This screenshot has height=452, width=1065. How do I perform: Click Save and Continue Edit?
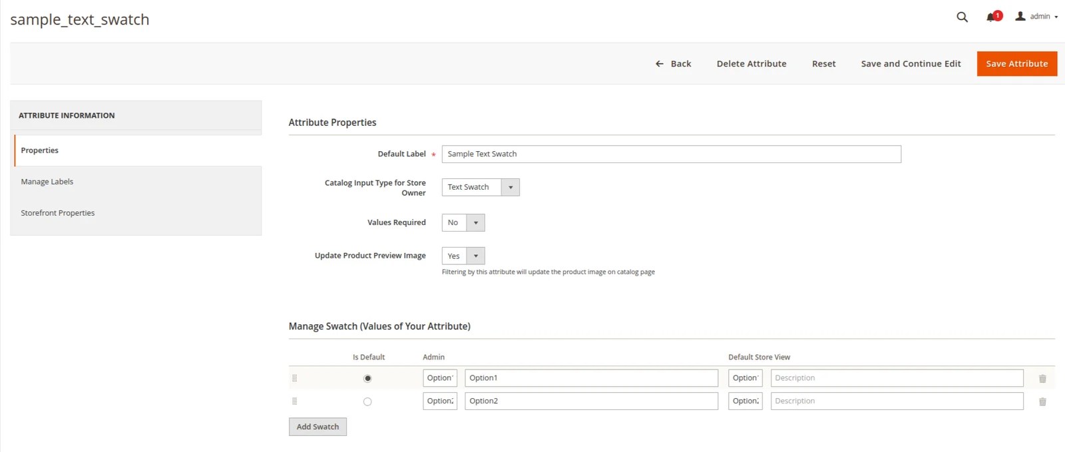click(911, 64)
